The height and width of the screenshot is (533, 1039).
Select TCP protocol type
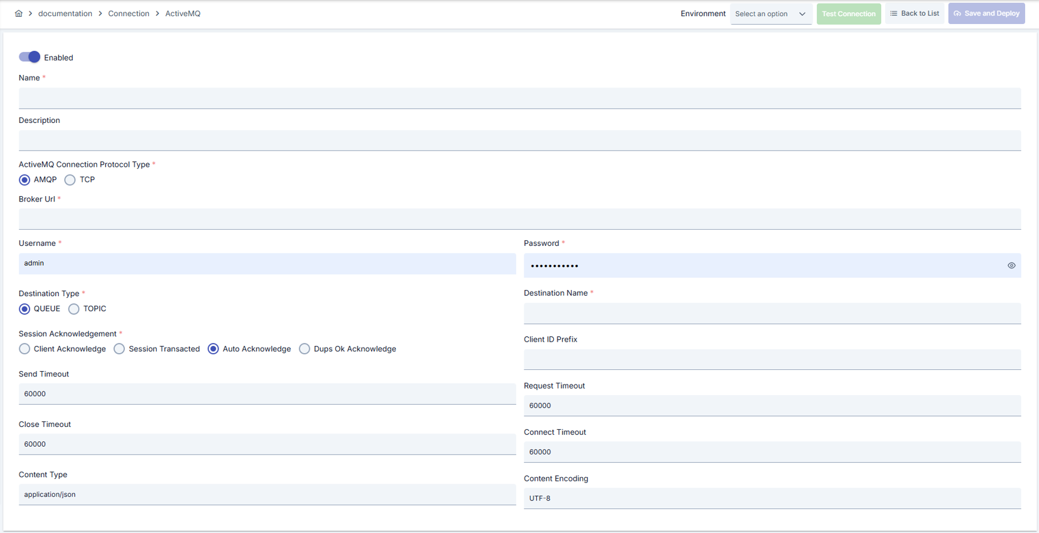(70, 180)
